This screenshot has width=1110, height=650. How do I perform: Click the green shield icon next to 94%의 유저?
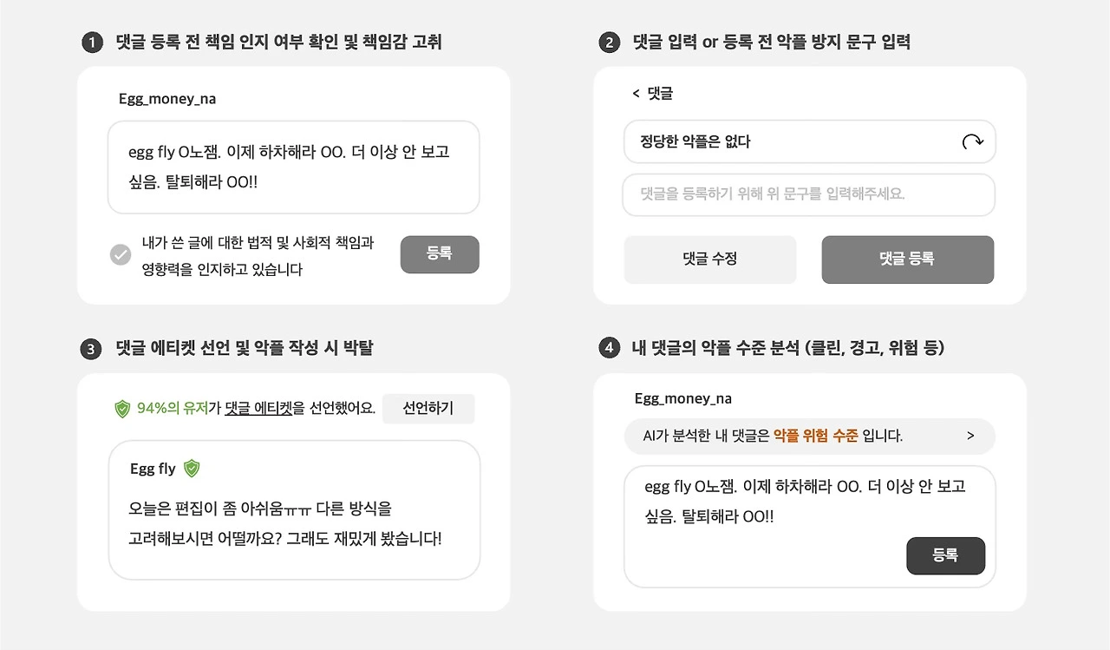pyautogui.click(x=122, y=409)
